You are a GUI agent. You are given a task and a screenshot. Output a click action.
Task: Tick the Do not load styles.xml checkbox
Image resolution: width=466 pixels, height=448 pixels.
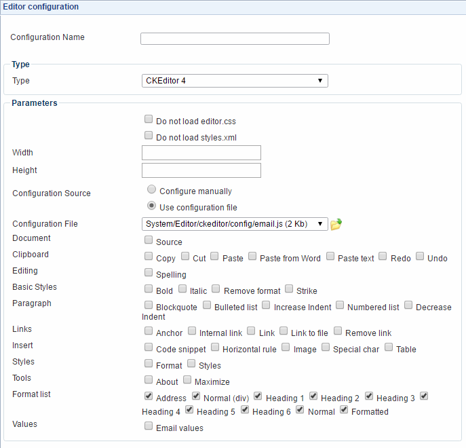(149, 136)
